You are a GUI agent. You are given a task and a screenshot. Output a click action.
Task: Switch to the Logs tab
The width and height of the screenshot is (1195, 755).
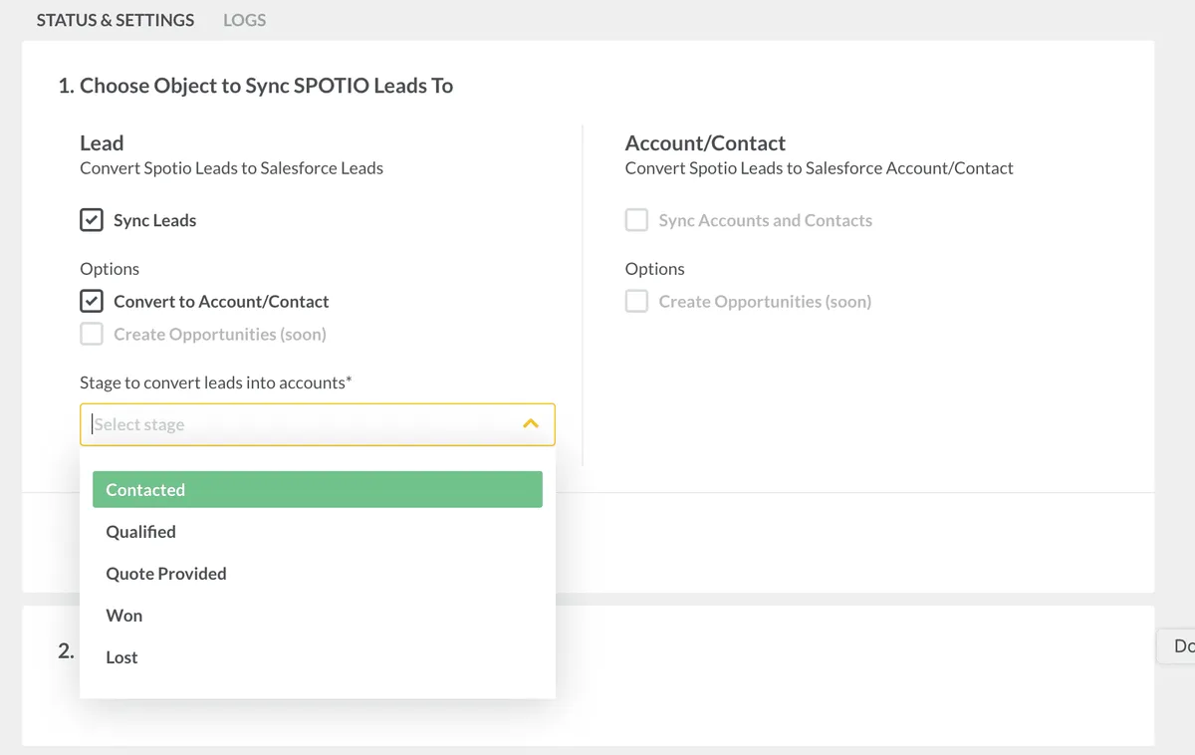[x=244, y=20]
